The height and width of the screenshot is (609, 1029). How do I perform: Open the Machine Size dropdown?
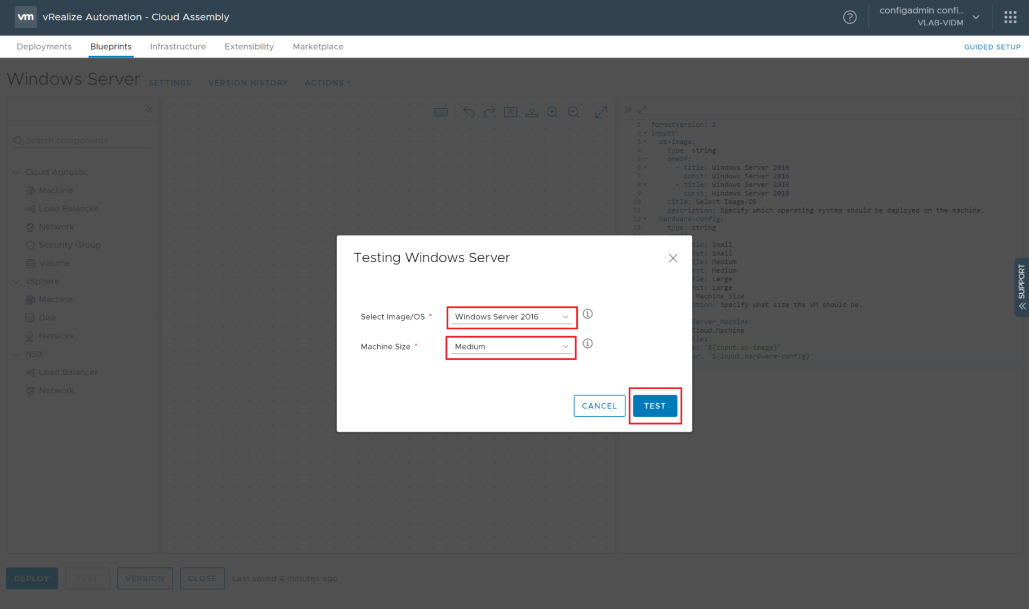pos(511,347)
